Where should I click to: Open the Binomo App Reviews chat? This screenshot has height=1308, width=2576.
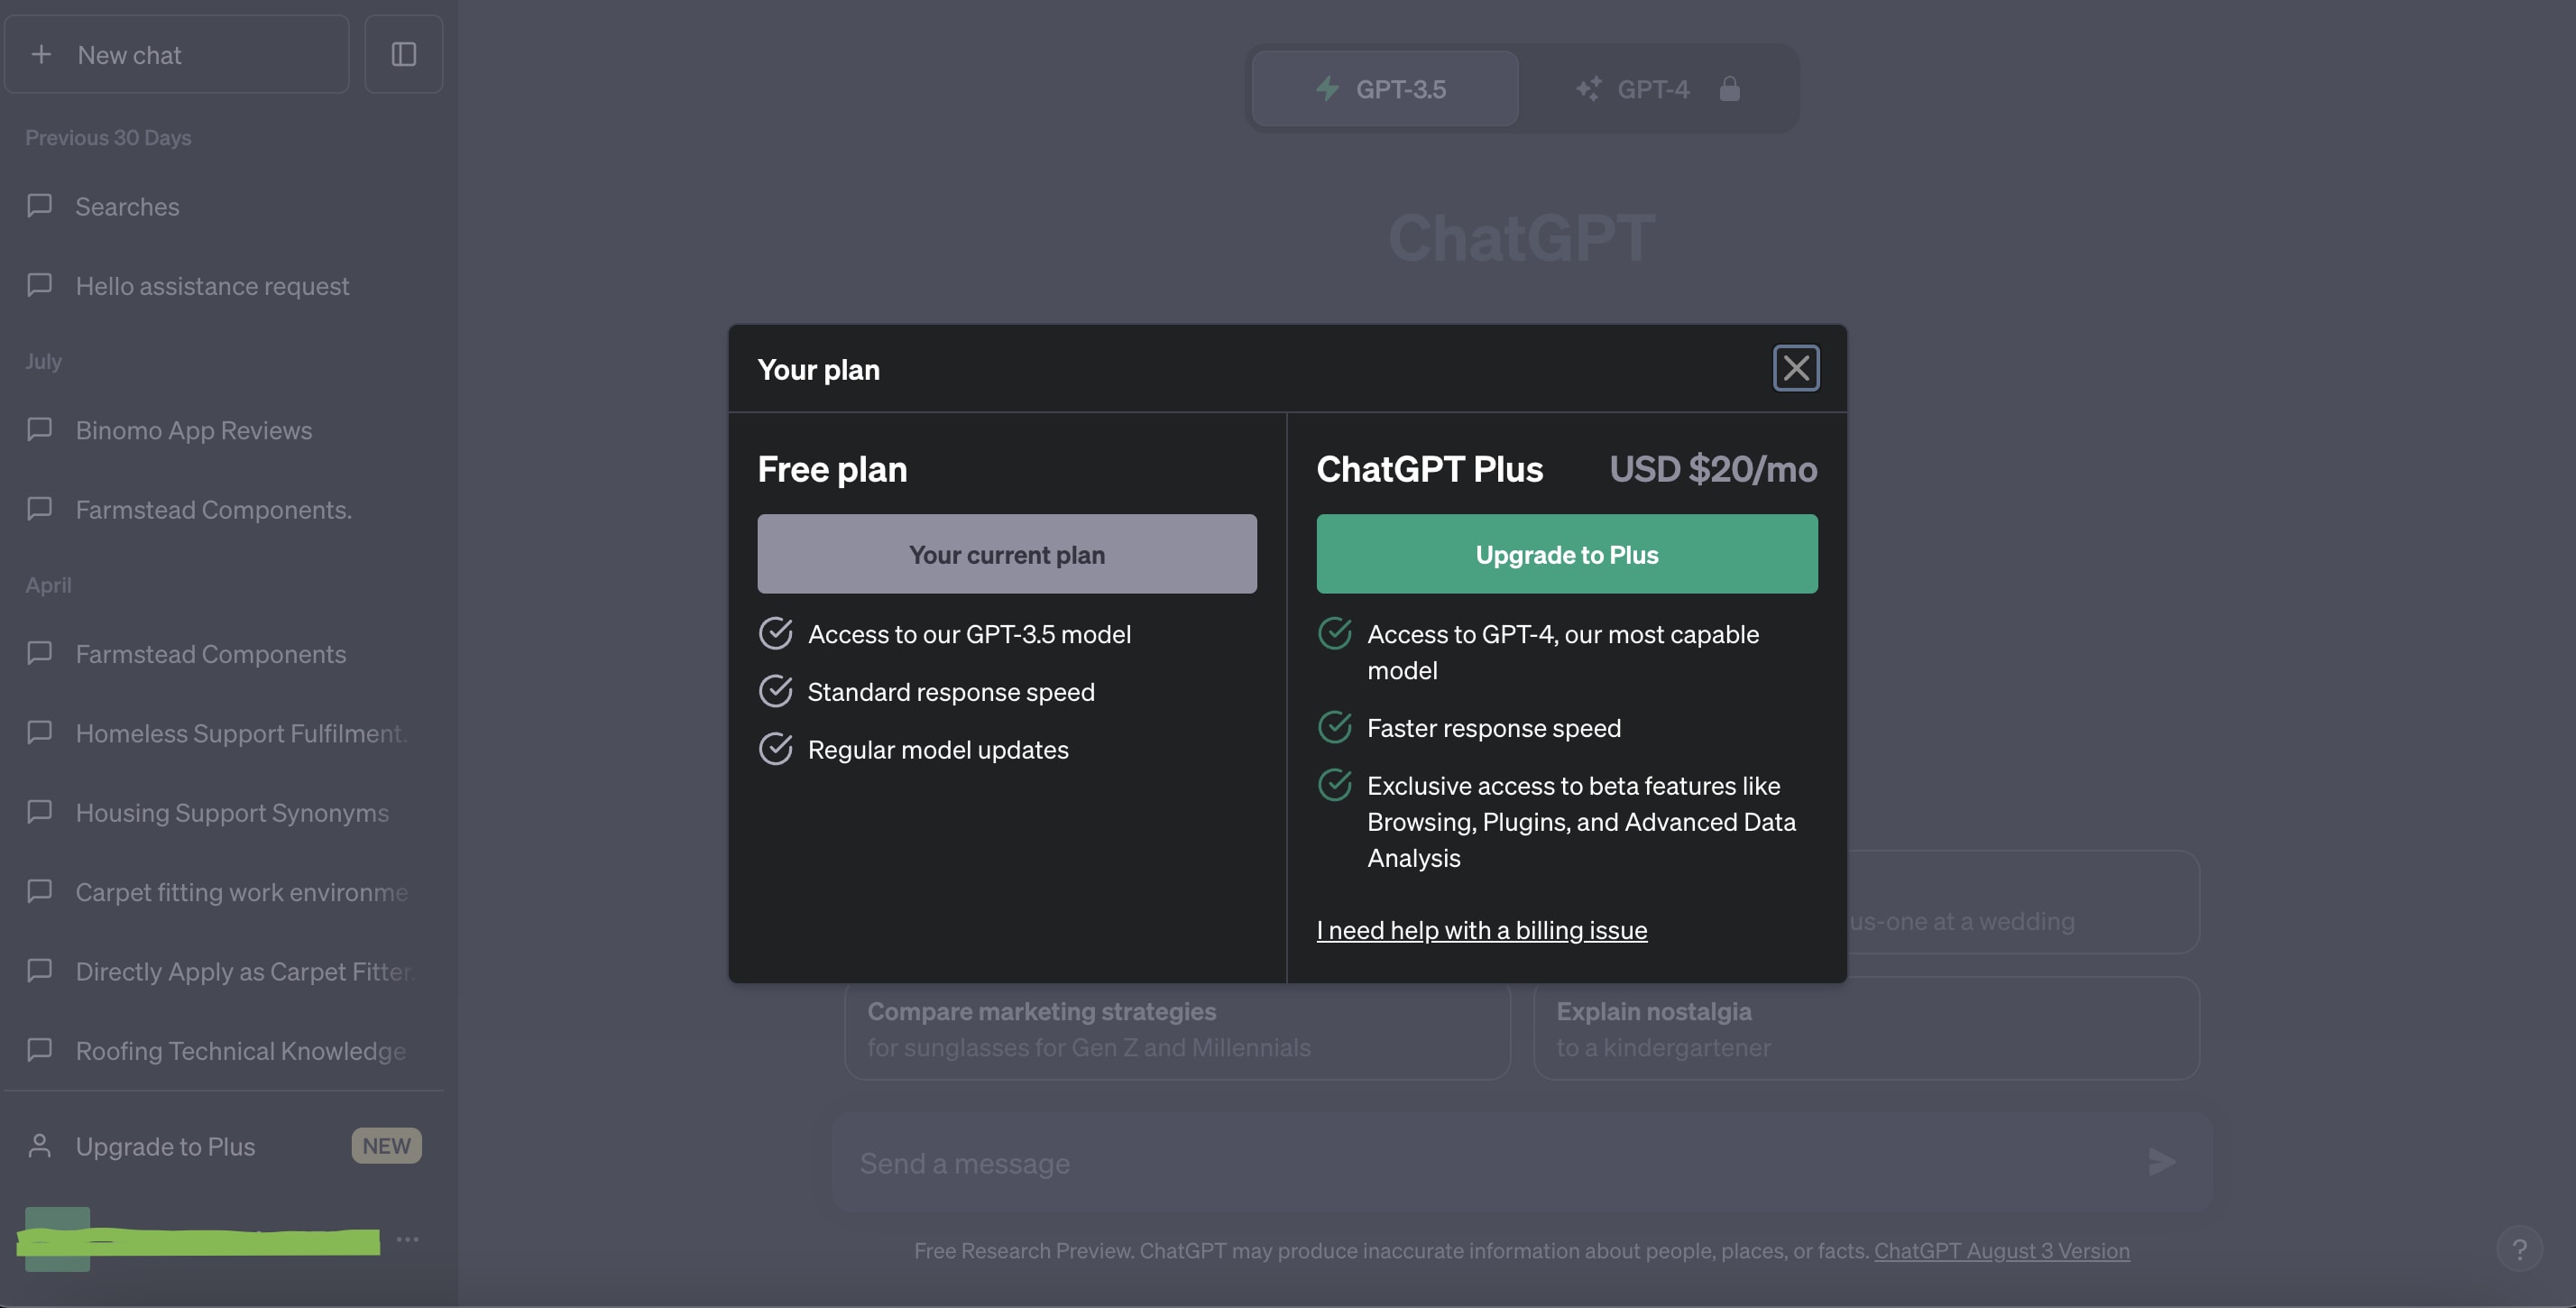click(x=194, y=430)
